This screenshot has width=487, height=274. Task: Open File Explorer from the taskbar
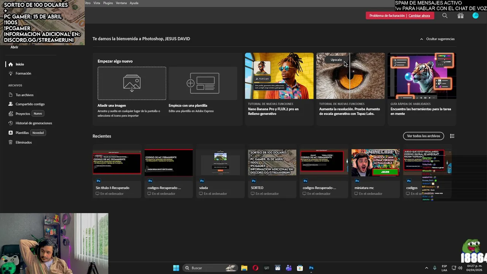(x=244, y=268)
